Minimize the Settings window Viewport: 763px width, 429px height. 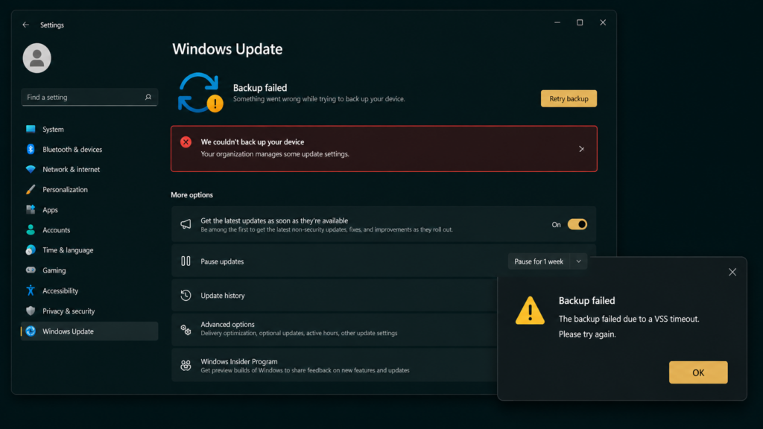coord(557,22)
